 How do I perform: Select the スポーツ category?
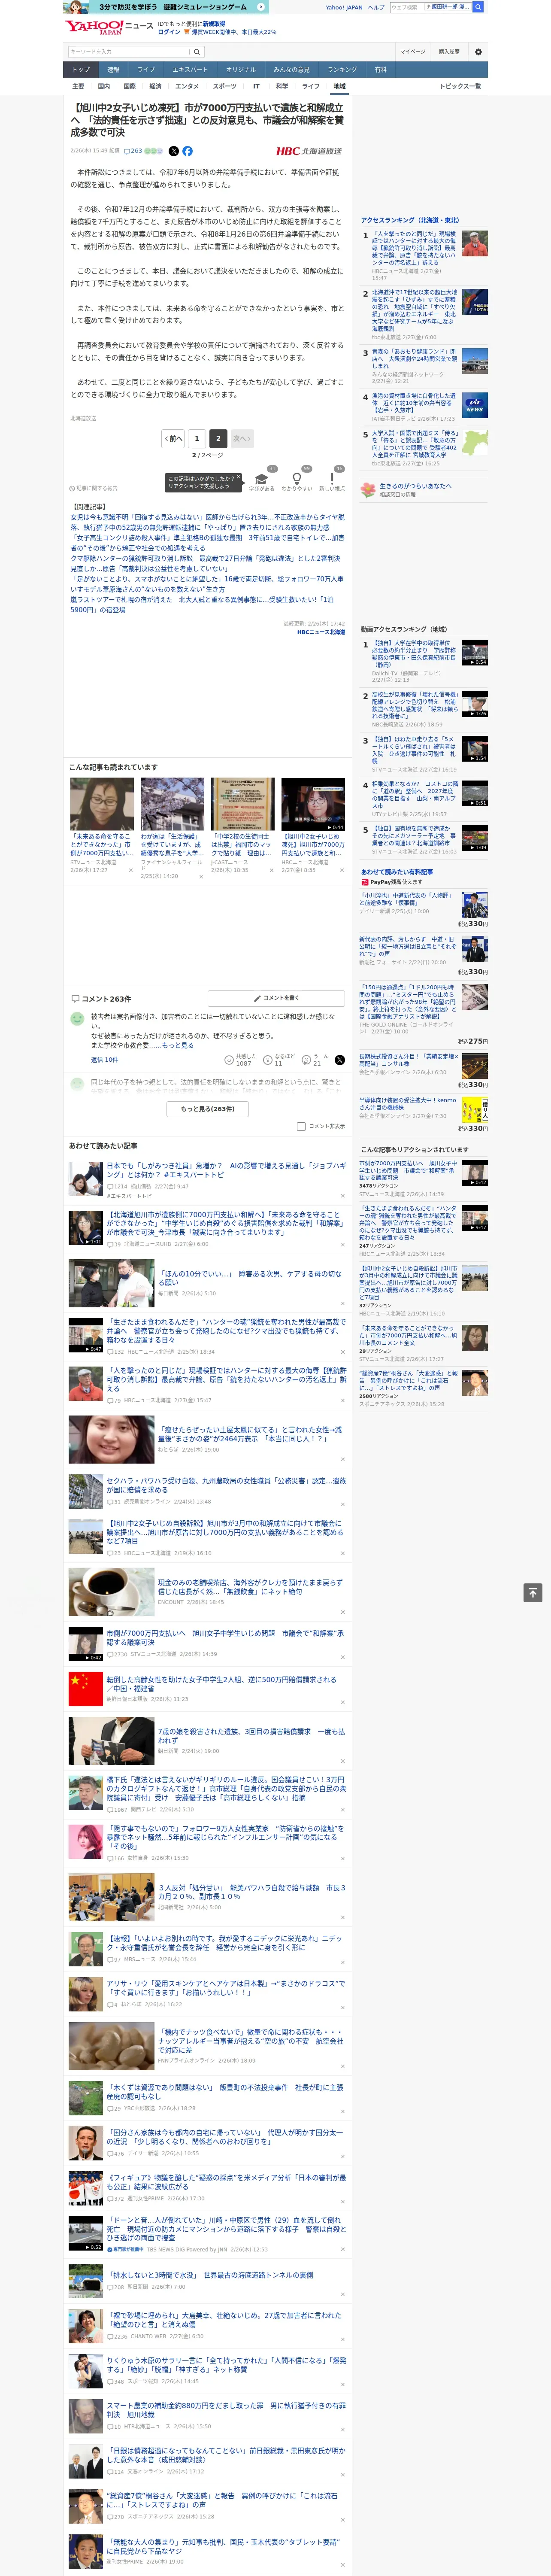(225, 86)
